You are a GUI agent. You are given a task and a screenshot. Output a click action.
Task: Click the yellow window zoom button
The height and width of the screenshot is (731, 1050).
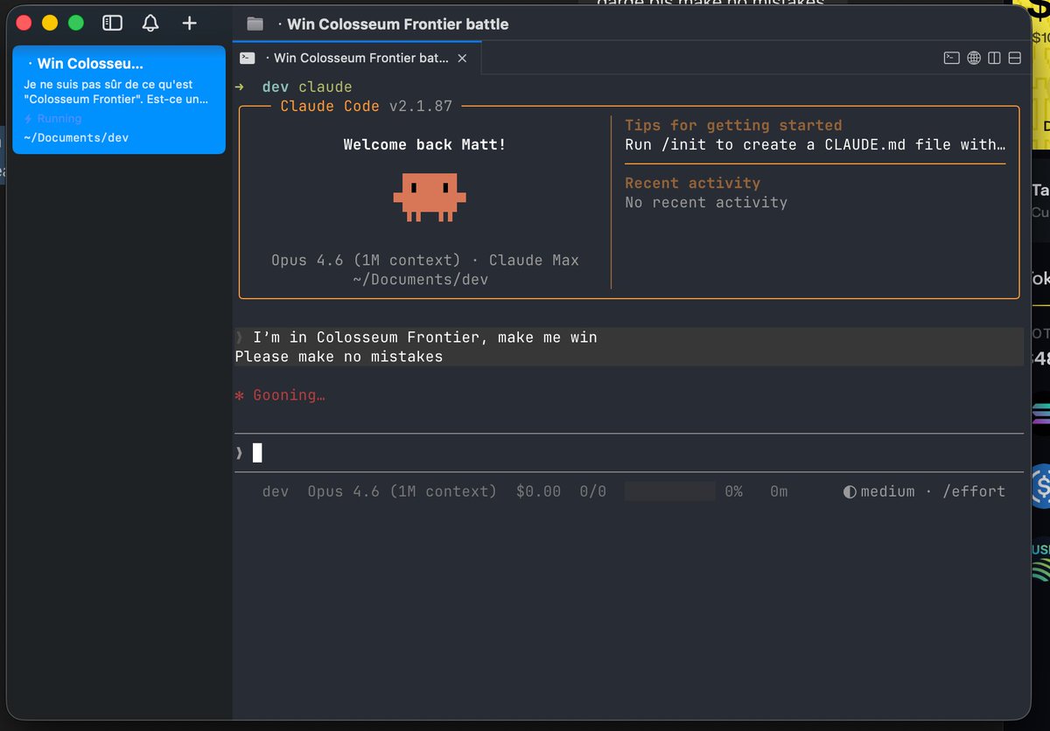50,24
